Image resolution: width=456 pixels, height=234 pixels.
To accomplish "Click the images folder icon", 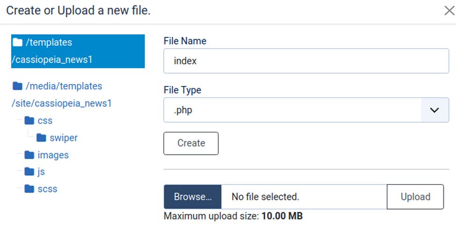I will tap(30, 155).
